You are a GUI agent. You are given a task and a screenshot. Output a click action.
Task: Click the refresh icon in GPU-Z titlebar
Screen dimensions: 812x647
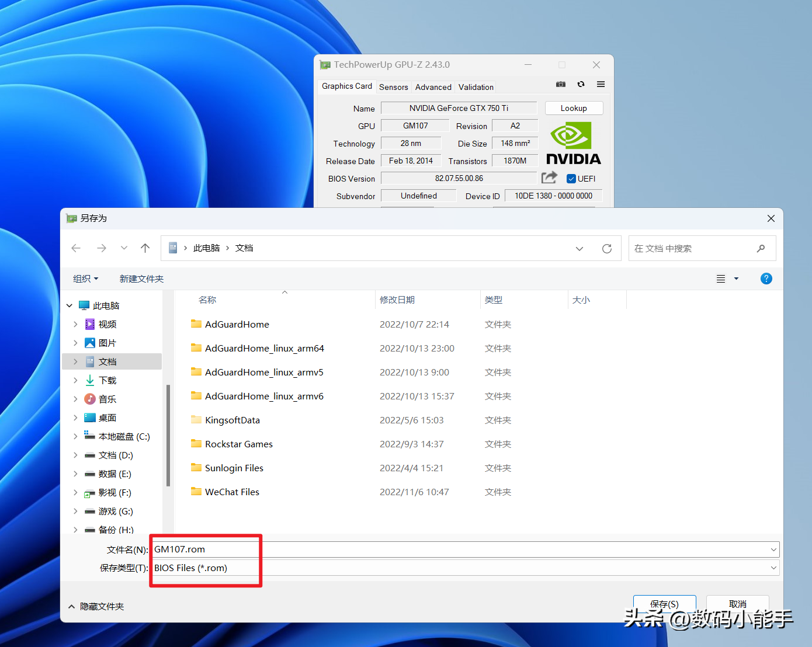click(581, 84)
